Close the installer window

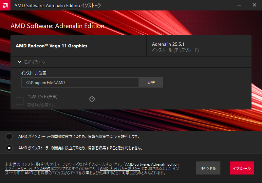pyautogui.click(x=254, y=5)
